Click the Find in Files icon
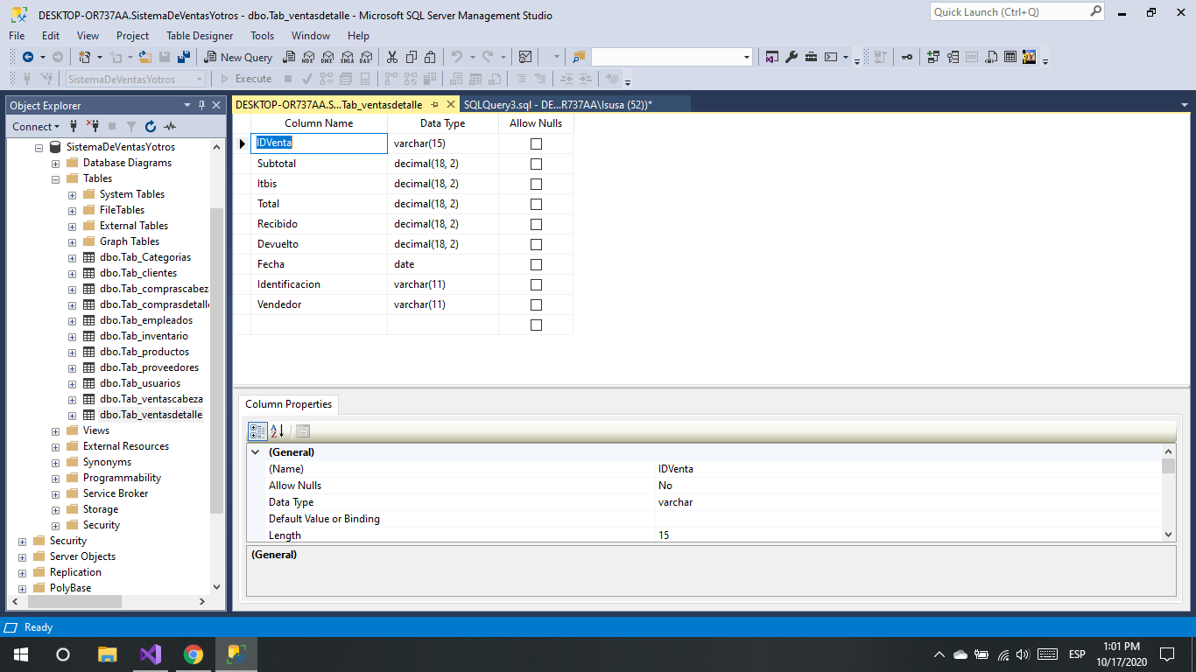 pos(579,57)
